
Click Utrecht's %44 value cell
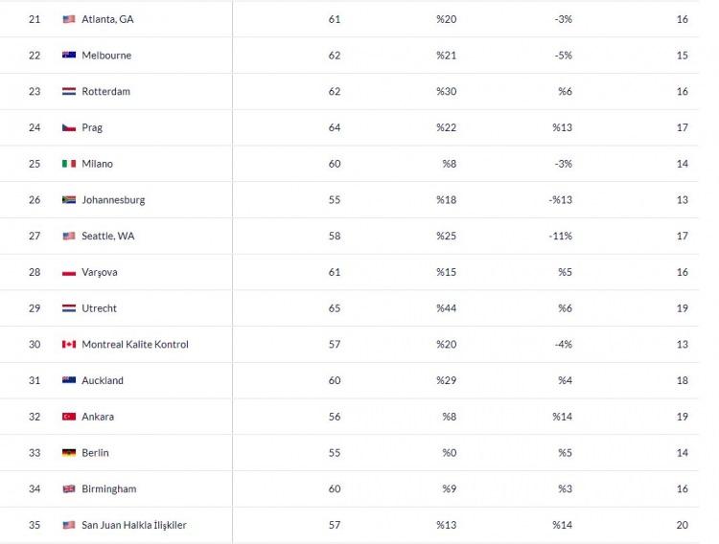click(446, 308)
